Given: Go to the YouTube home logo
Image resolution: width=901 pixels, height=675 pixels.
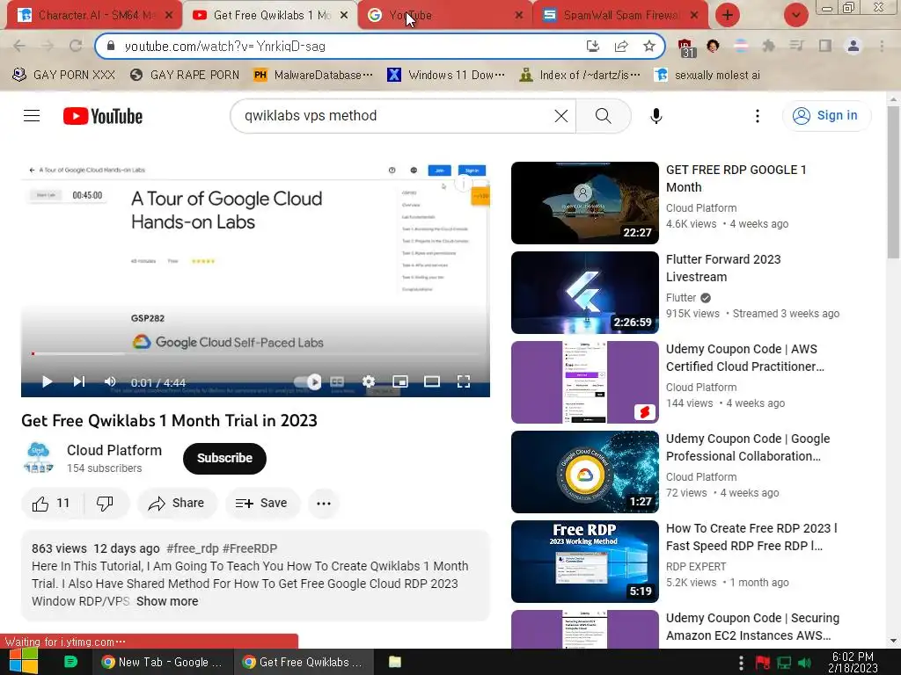Looking at the screenshot, I should [x=103, y=116].
